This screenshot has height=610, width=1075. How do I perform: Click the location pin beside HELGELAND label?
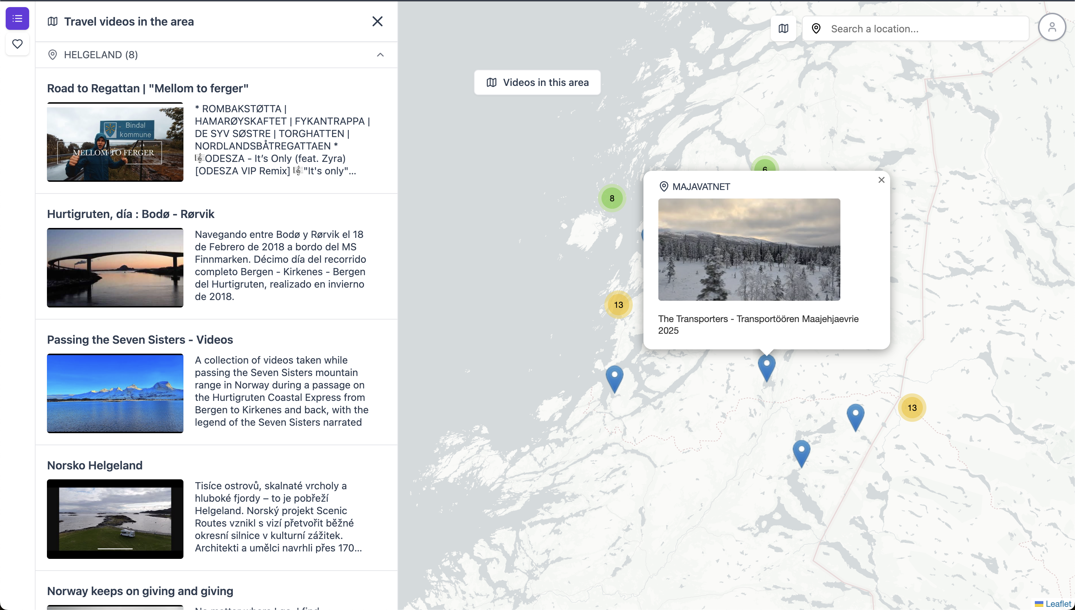[x=53, y=55]
